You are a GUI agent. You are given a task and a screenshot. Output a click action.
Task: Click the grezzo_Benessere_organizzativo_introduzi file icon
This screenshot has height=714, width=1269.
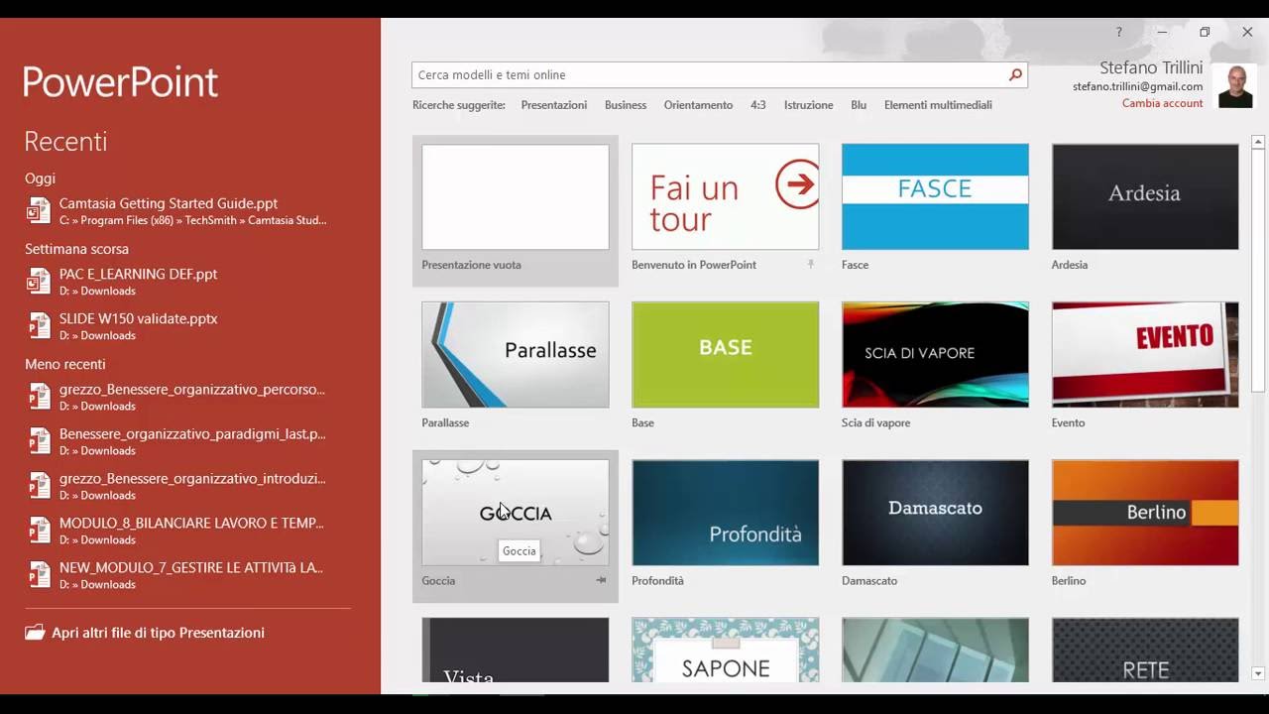pyautogui.click(x=38, y=485)
